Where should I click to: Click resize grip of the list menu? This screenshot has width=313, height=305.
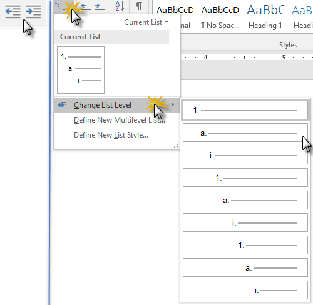coord(176,146)
